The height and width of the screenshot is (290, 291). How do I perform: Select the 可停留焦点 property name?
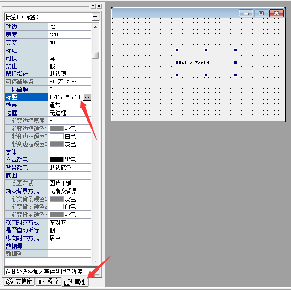pos(26,81)
